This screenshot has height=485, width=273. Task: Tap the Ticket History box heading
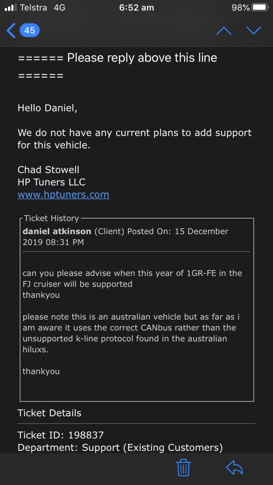[51, 218]
